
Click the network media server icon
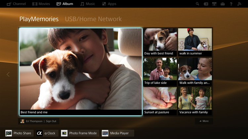click(214, 4)
